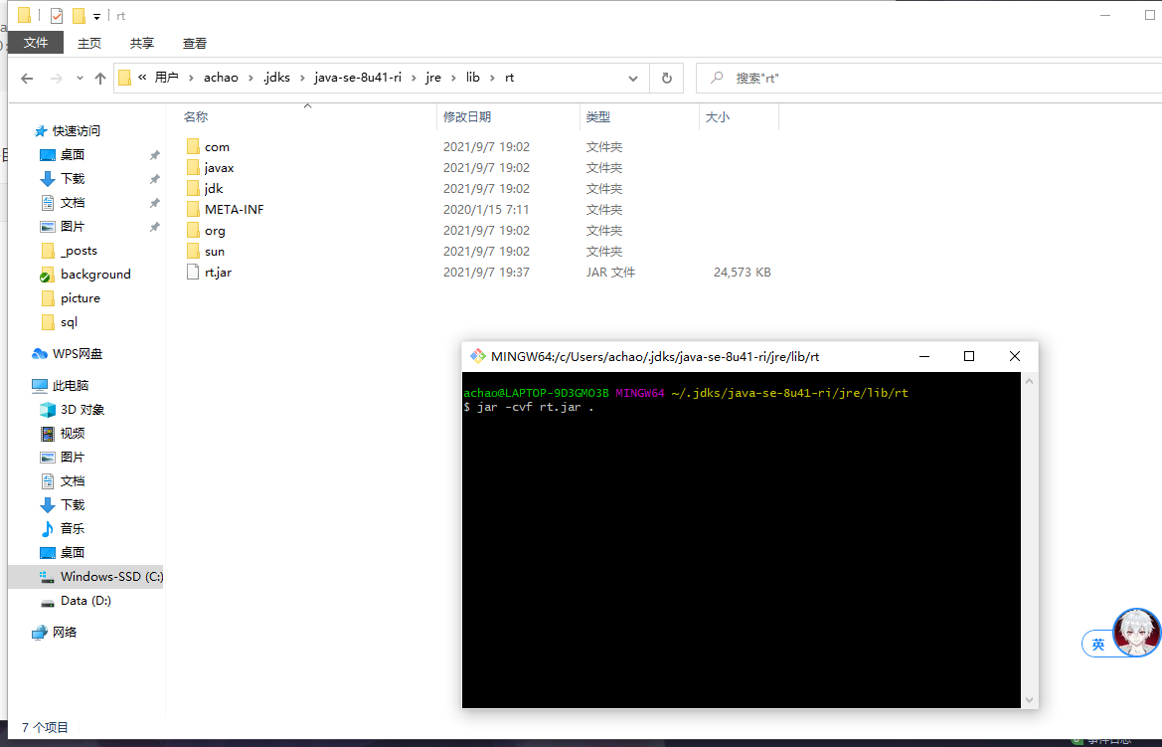Refresh the current rt folder view

(666, 78)
